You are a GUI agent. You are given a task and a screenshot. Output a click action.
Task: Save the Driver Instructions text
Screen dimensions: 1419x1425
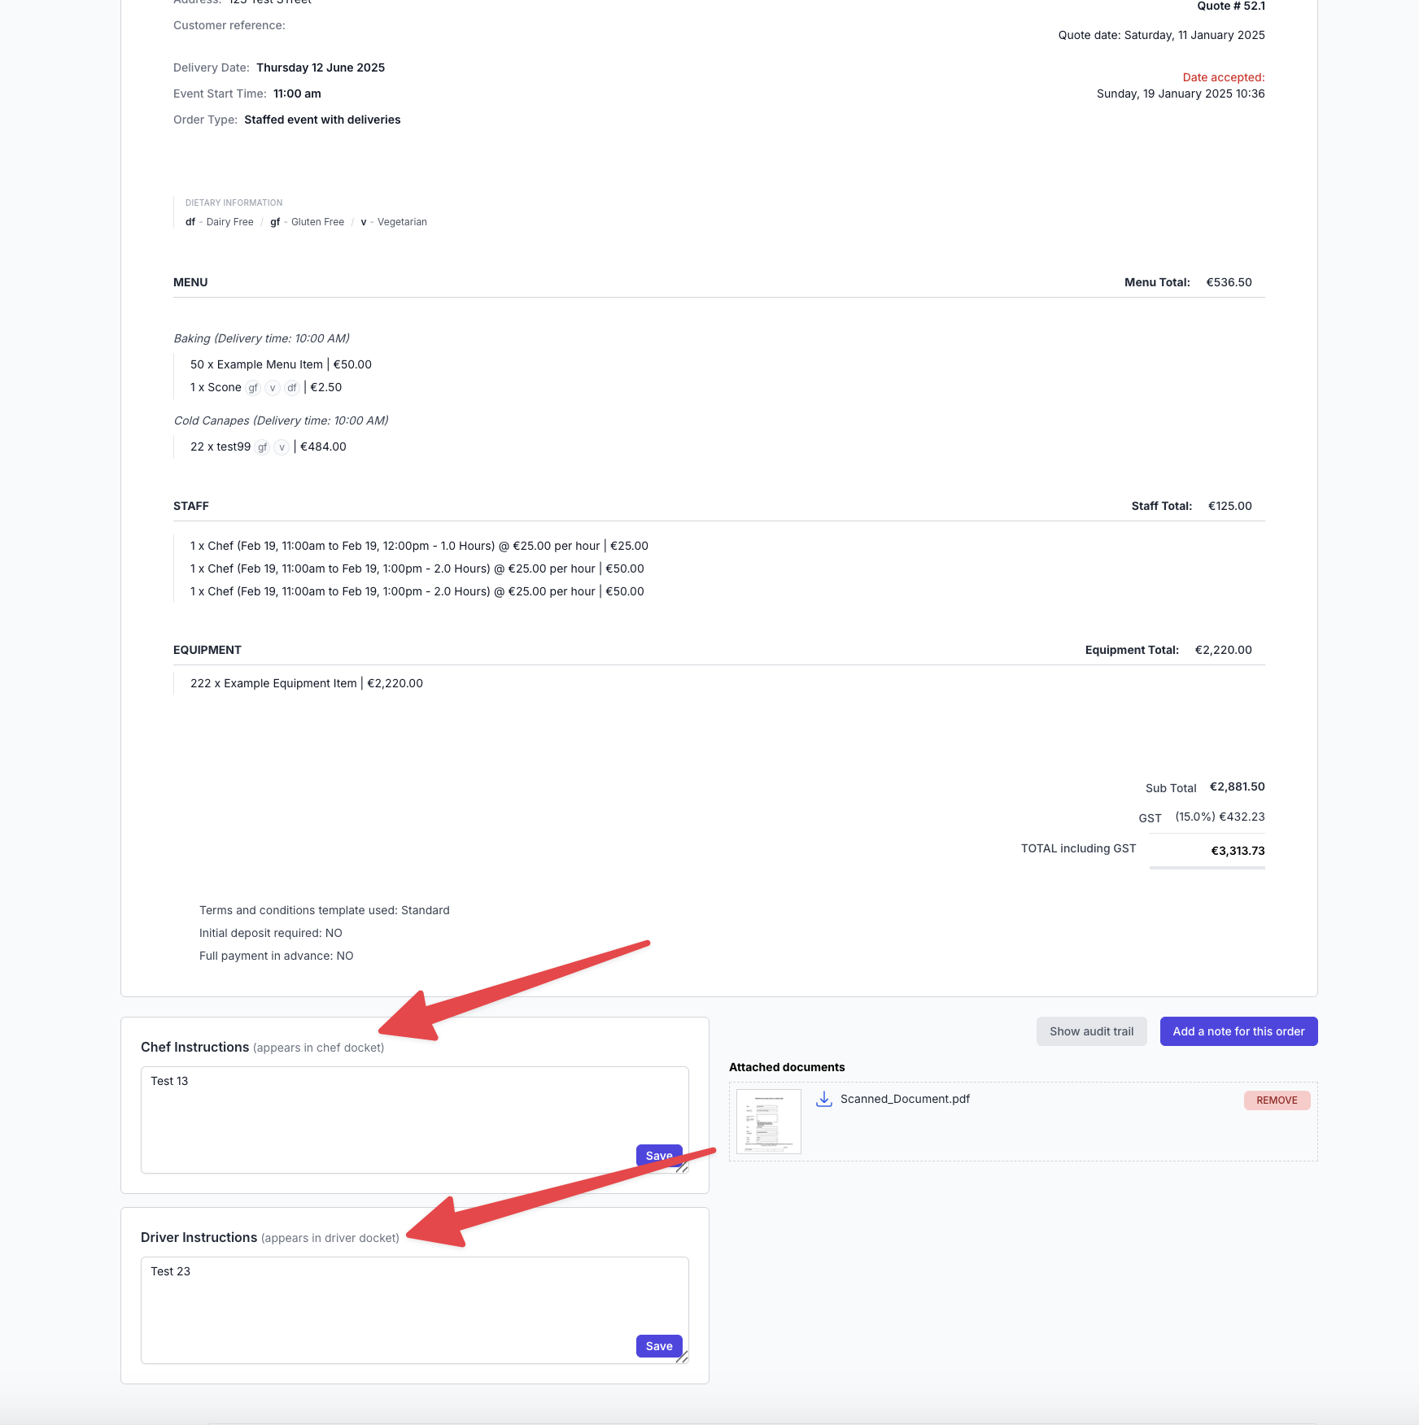click(x=658, y=1346)
